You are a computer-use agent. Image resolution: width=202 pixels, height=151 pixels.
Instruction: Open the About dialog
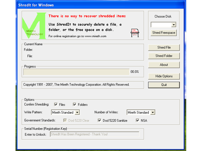(164, 65)
